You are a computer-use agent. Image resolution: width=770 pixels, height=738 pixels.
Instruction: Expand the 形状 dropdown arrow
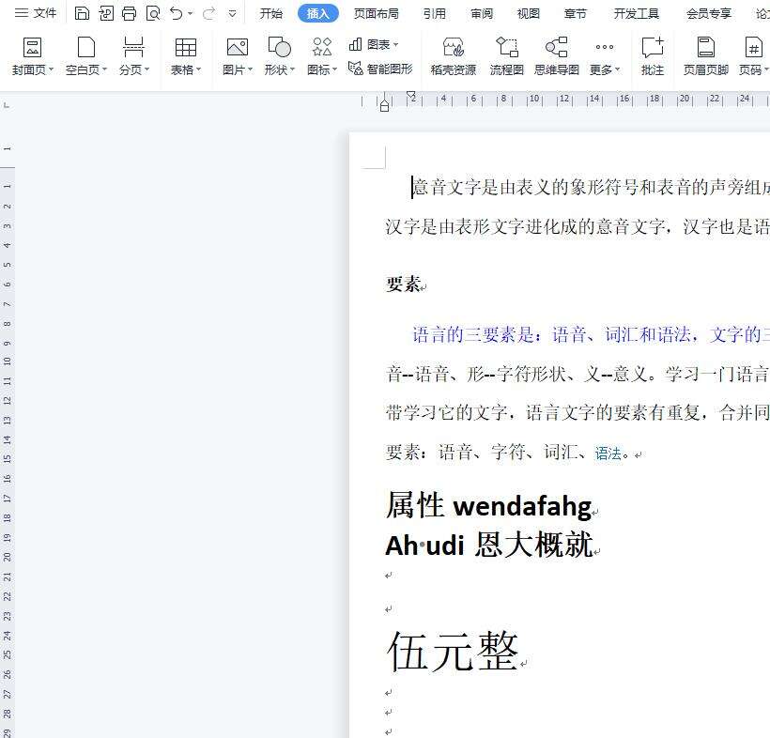292,69
